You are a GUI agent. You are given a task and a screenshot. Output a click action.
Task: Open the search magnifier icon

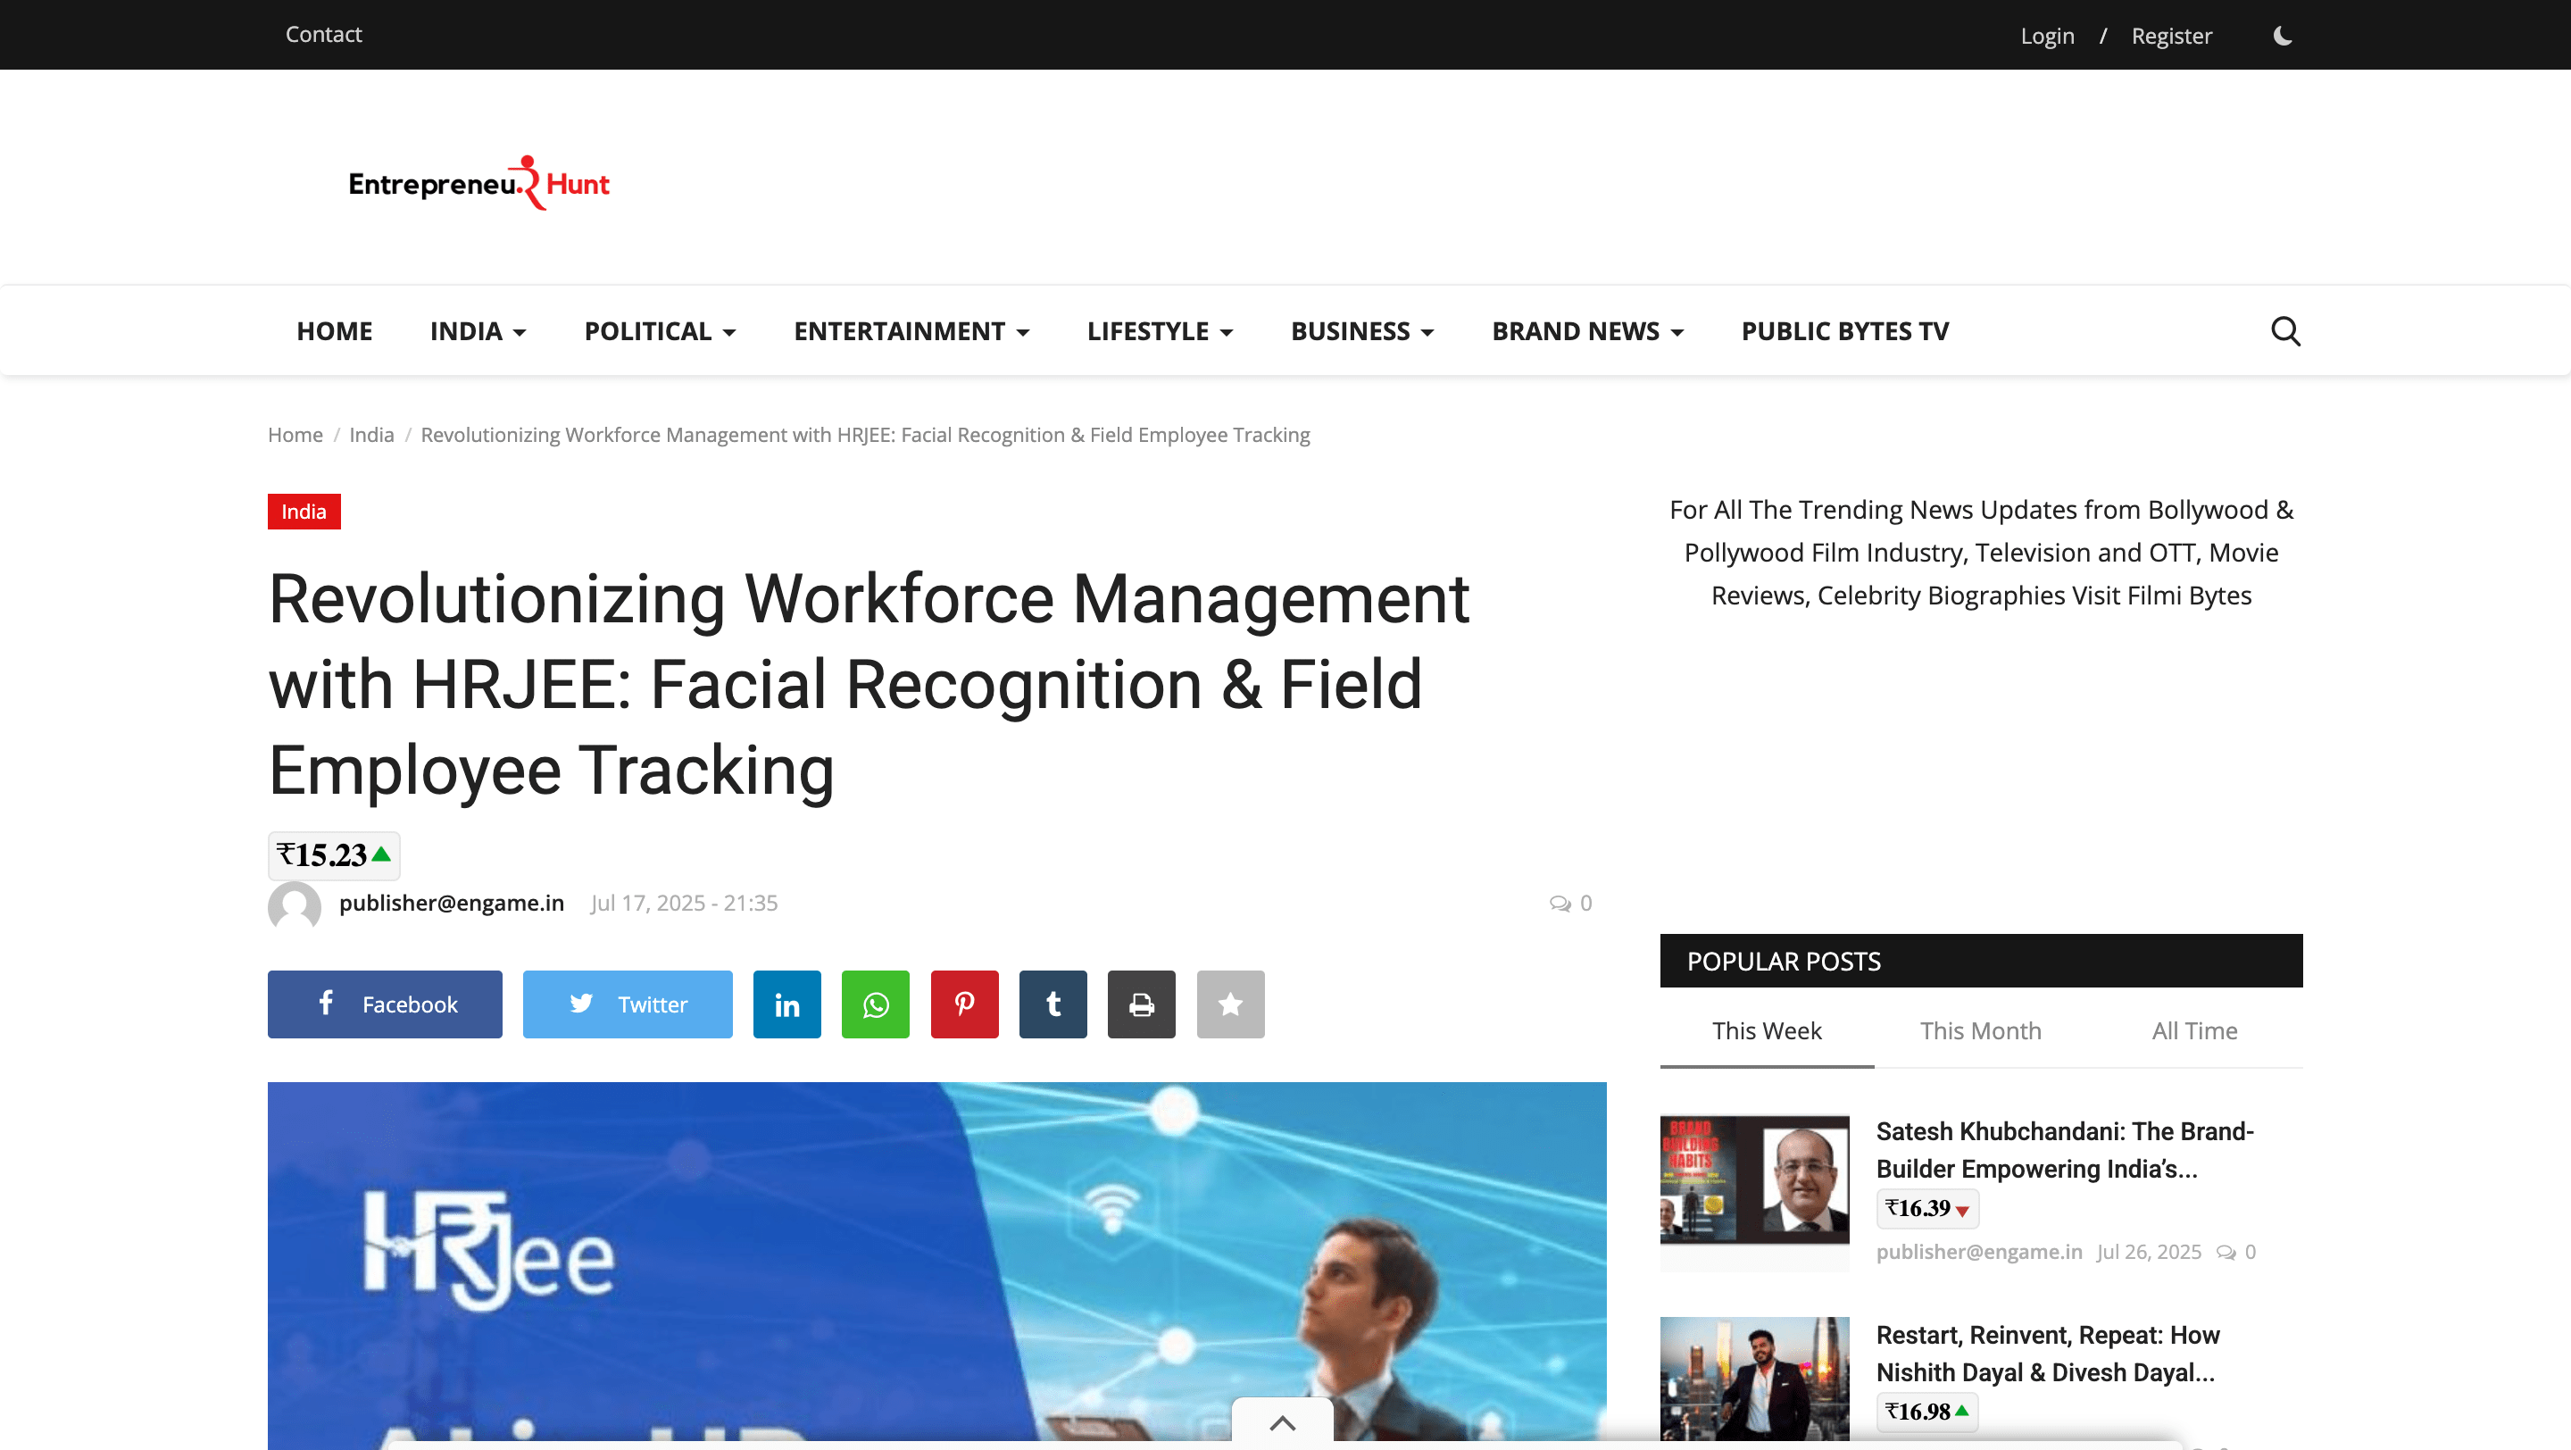(2284, 330)
